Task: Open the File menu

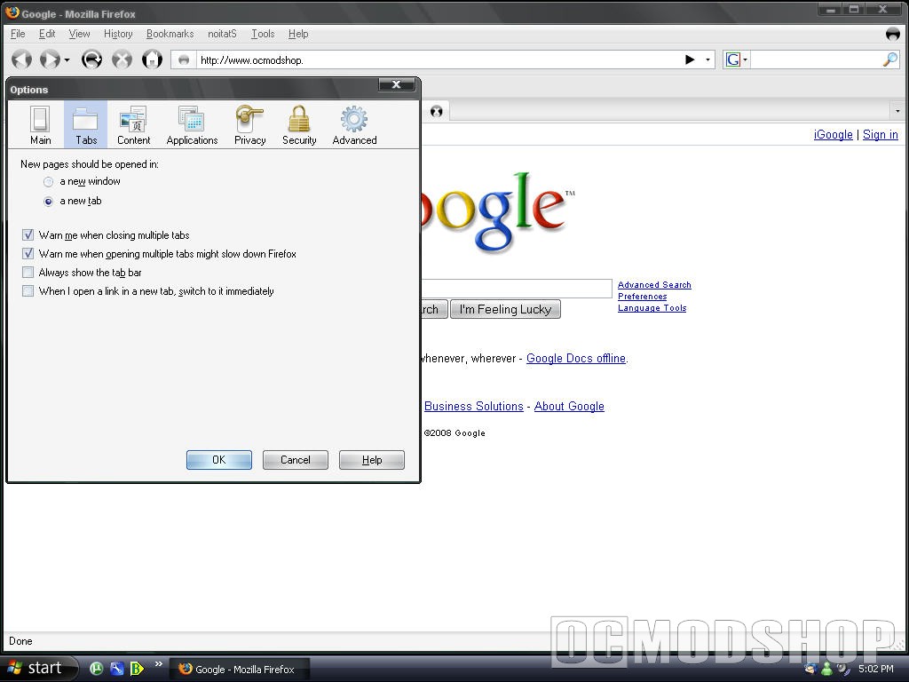Action: click(18, 34)
